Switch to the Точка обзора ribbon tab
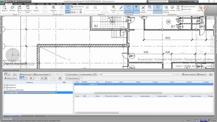Image resolution: width=217 pixels, height=122 pixels. 18,4
